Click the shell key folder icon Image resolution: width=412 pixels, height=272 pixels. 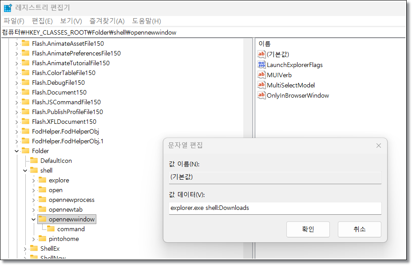point(34,170)
